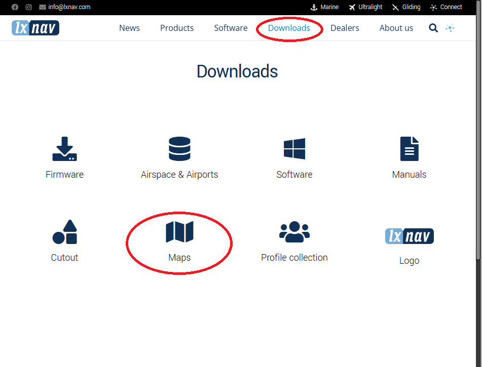482x367 pixels.
Task: Select the Manuals document icon
Action: click(x=409, y=149)
